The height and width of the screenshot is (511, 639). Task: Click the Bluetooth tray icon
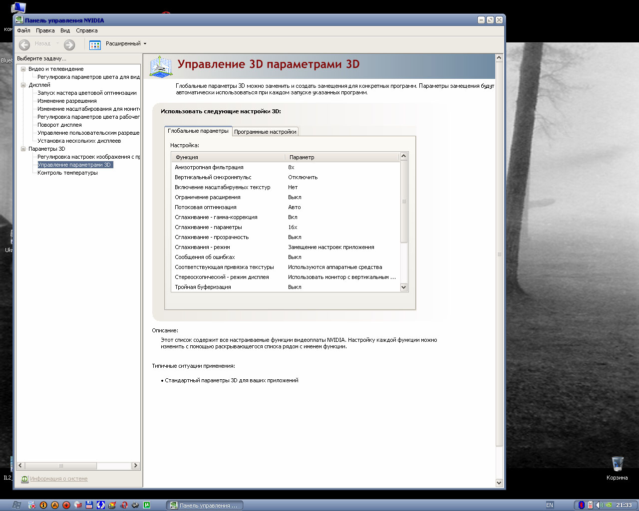[x=581, y=505]
